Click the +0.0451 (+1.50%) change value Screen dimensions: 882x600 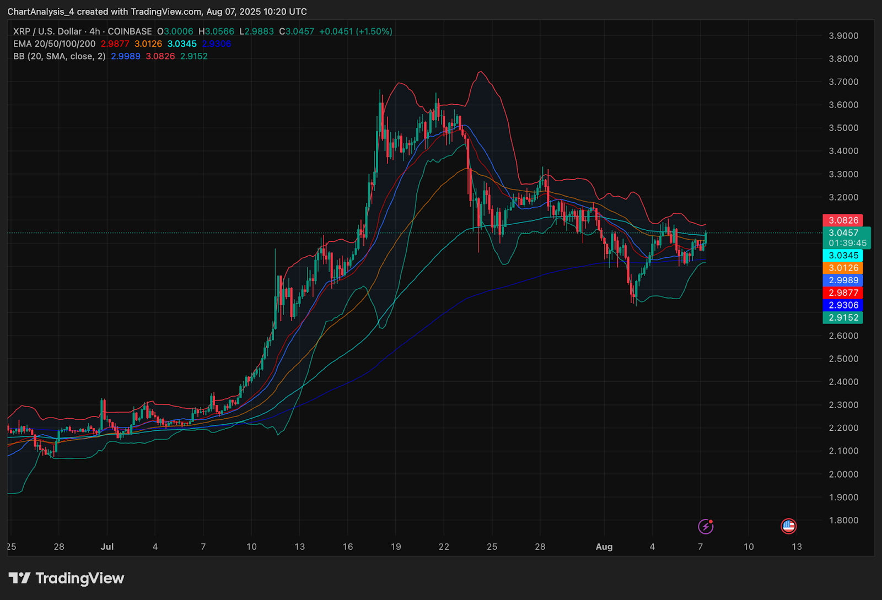pyautogui.click(x=356, y=31)
